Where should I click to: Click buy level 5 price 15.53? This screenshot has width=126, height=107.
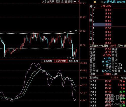108,43
